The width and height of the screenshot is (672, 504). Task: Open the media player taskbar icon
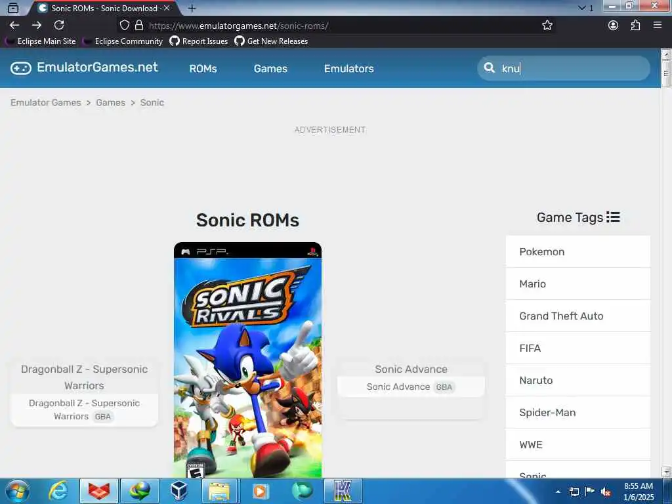(x=260, y=491)
